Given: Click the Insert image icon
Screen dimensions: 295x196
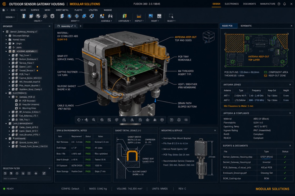Looking at the screenshot, I should [151, 16].
